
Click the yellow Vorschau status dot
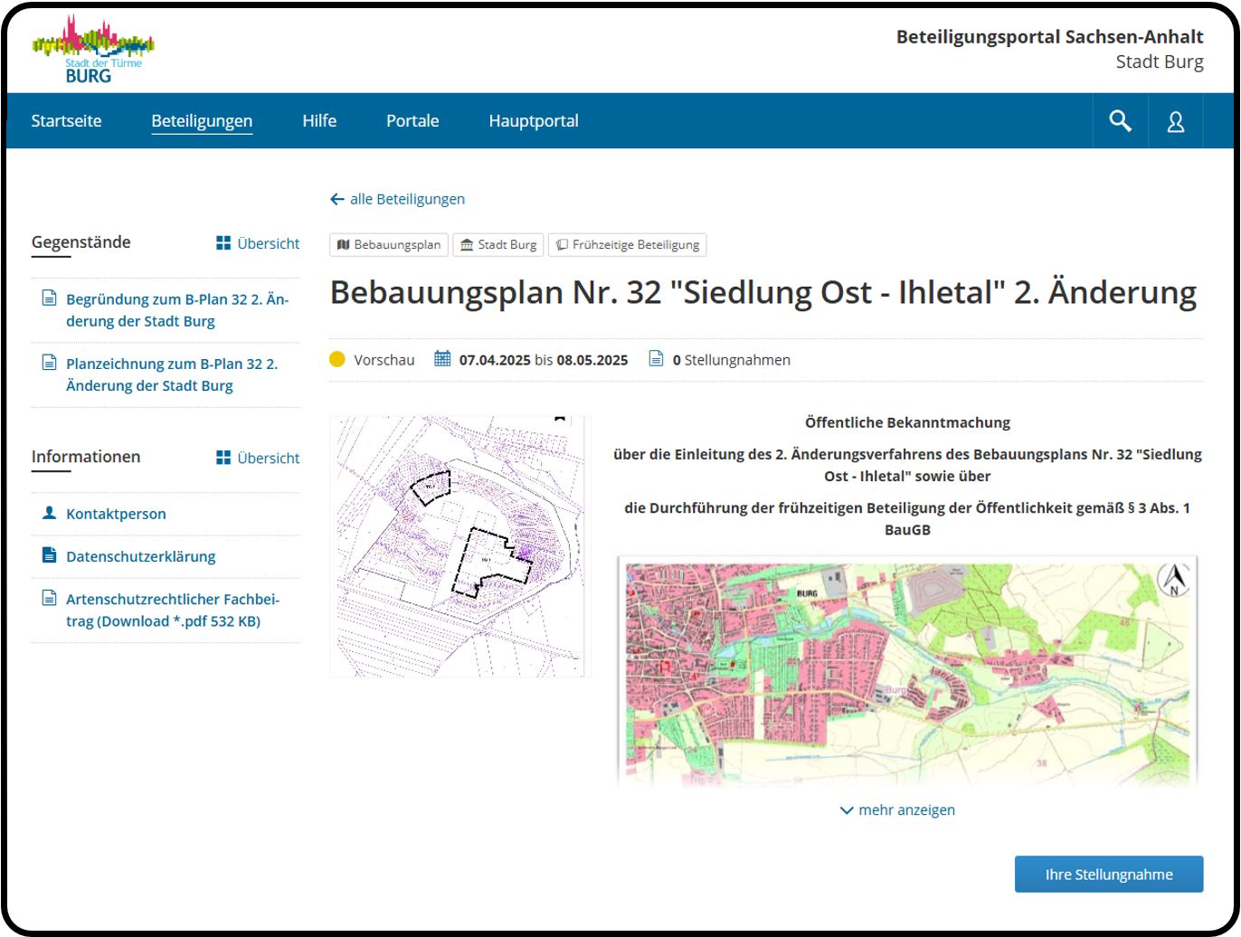point(337,359)
